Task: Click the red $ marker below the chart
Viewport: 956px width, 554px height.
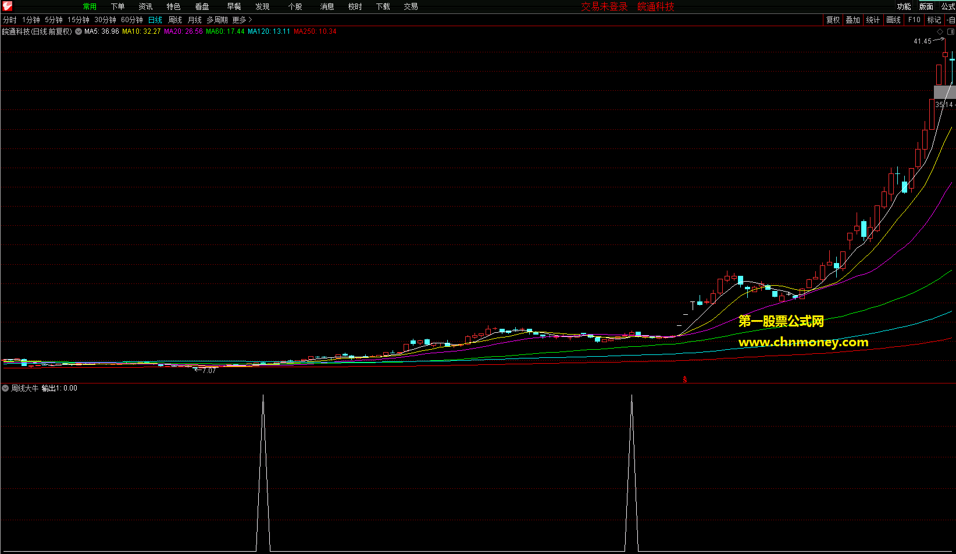Action: [685, 379]
